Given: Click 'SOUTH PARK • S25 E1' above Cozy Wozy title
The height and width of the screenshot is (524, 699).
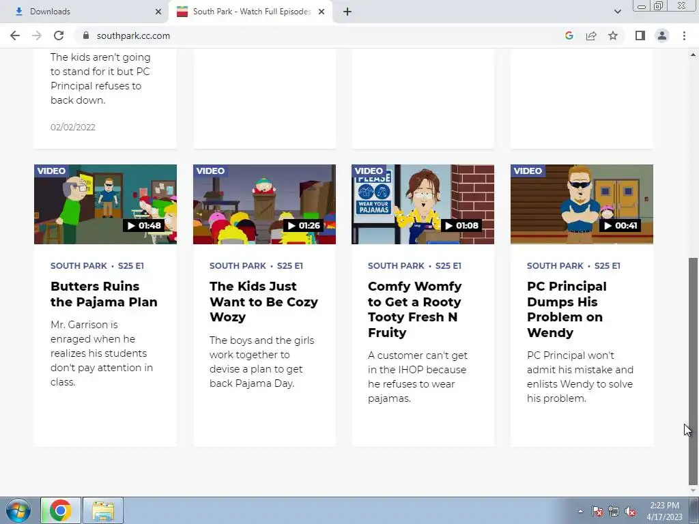Looking at the screenshot, I should [257, 265].
